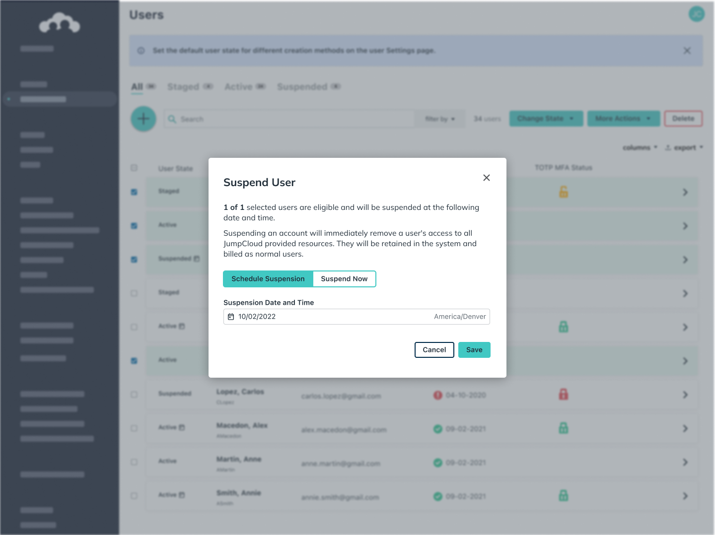Click the info icon in the banner

pos(141,51)
